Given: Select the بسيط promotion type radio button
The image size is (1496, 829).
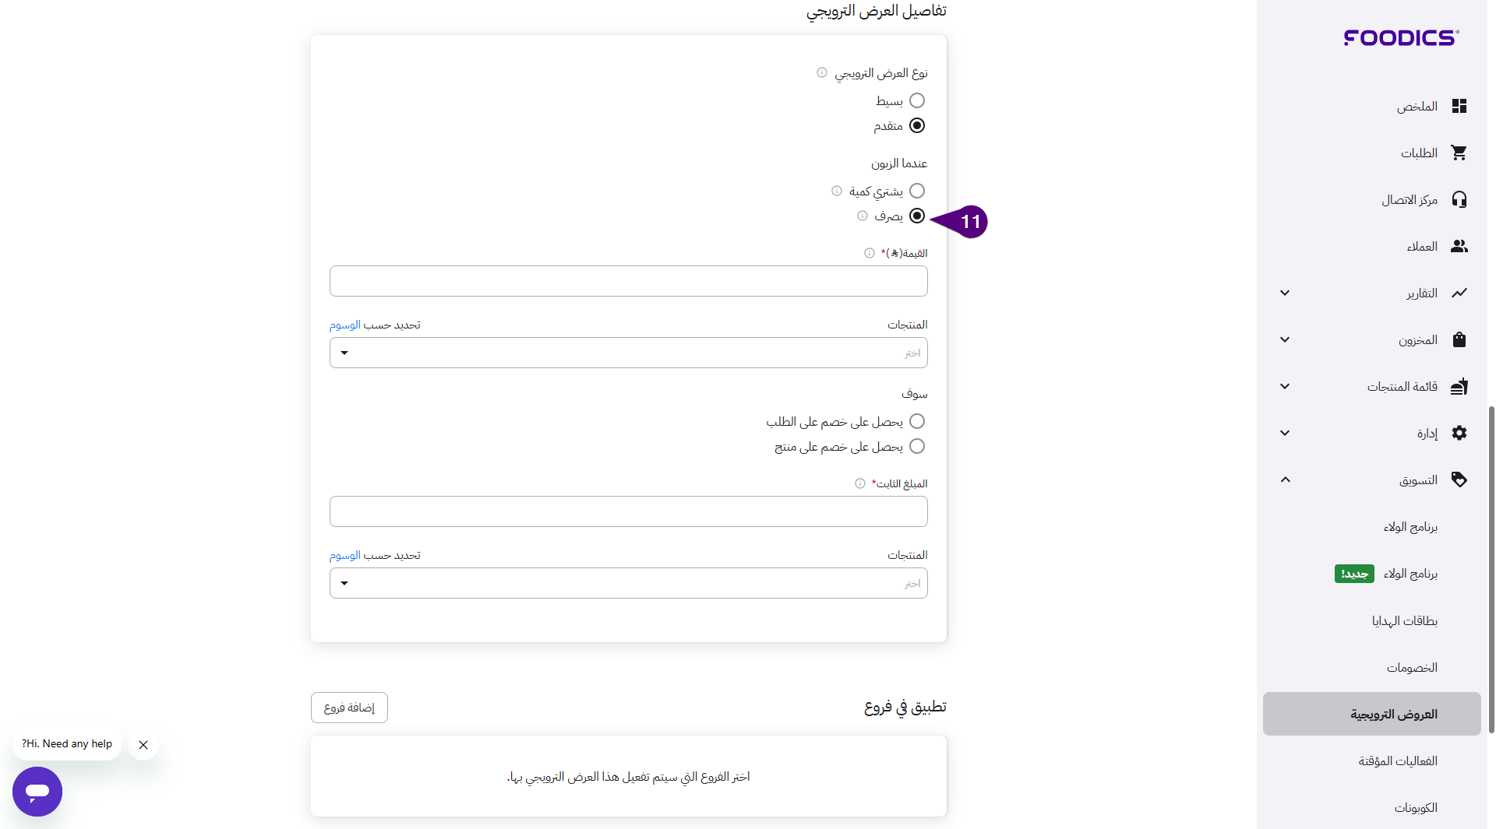Looking at the screenshot, I should tap(917, 101).
